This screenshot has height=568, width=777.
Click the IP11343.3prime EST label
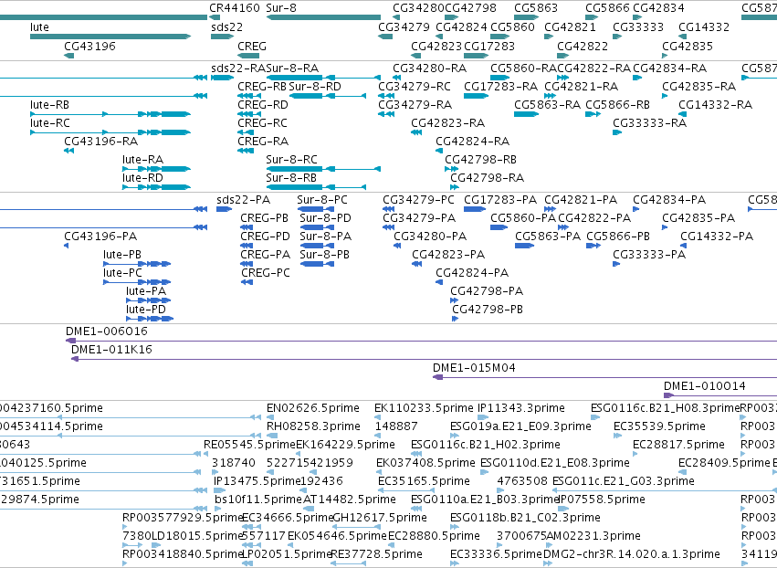tap(520, 408)
